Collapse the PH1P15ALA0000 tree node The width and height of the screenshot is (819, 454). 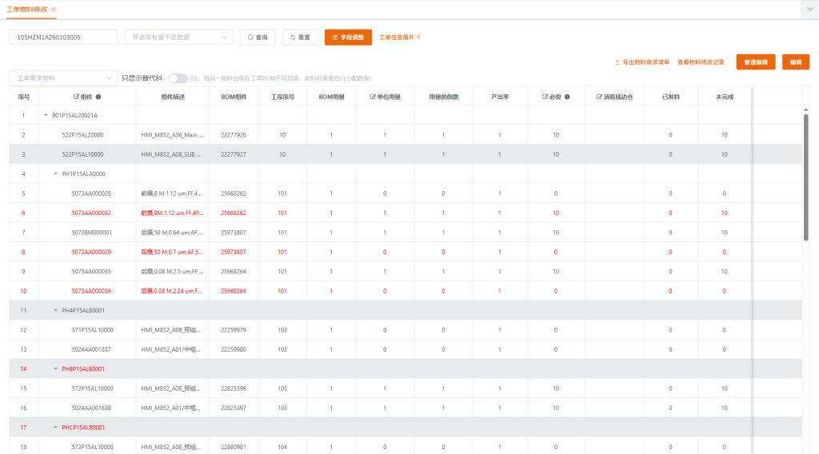55,173
